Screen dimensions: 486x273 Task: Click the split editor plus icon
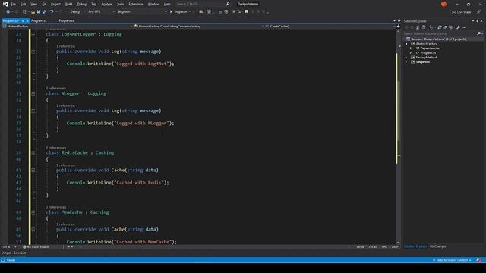pyautogui.click(x=398, y=27)
